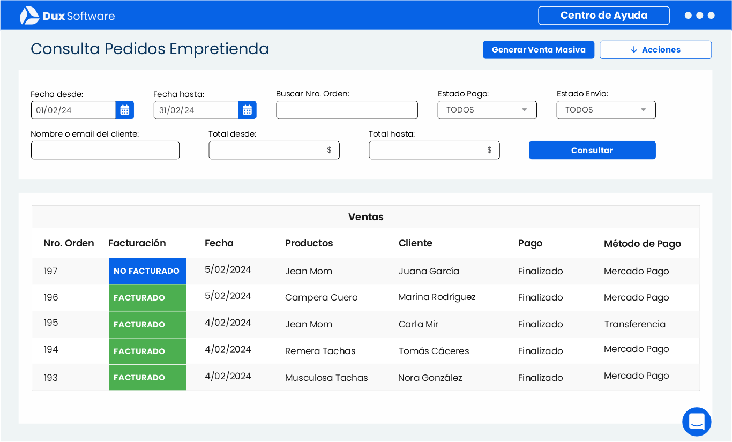Click the Consultar button

click(x=592, y=150)
